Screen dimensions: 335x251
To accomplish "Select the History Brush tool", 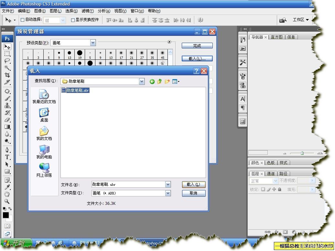I will coord(7,112).
